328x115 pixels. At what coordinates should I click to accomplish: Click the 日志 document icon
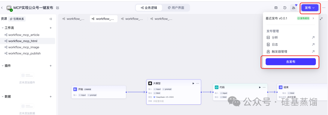[268, 45]
